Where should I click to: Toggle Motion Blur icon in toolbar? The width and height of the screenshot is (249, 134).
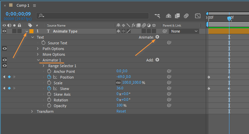186,16
